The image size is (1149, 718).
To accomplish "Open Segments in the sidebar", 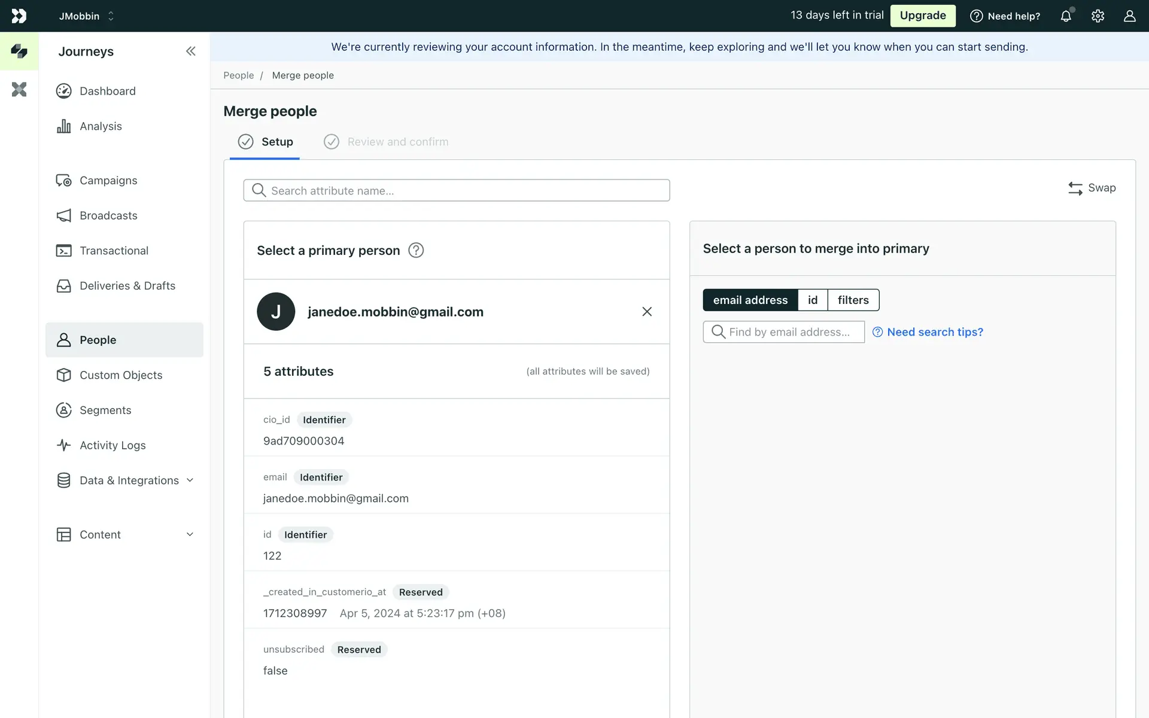I will 105,410.
